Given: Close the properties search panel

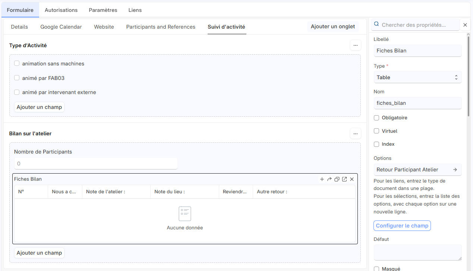Looking at the screenshot, I should click(x=465, y=25).
